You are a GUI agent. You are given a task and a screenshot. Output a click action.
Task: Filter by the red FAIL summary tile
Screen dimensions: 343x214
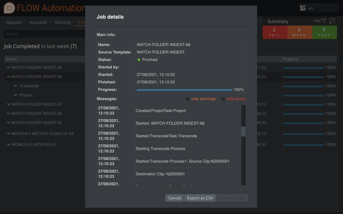[x=275, y=32]
